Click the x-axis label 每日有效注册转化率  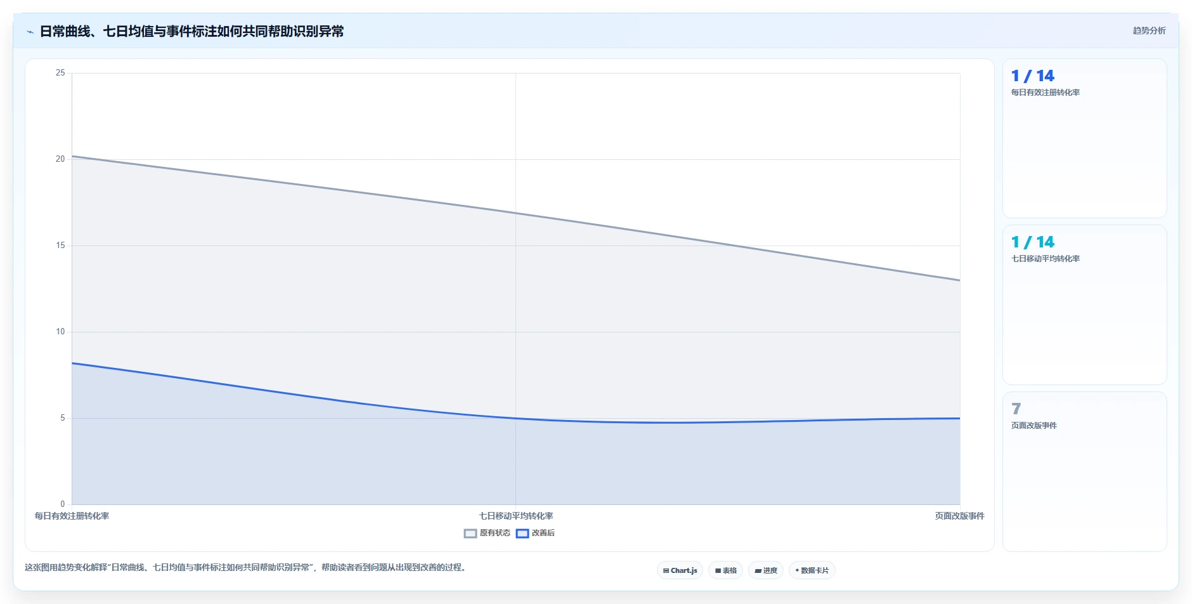[72, 516]
